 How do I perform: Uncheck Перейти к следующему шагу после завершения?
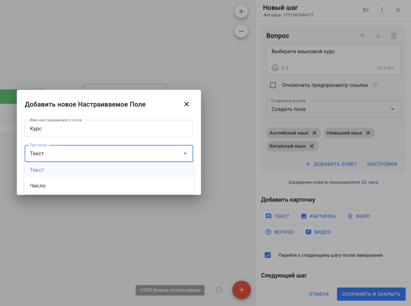(x=268, y=255)
